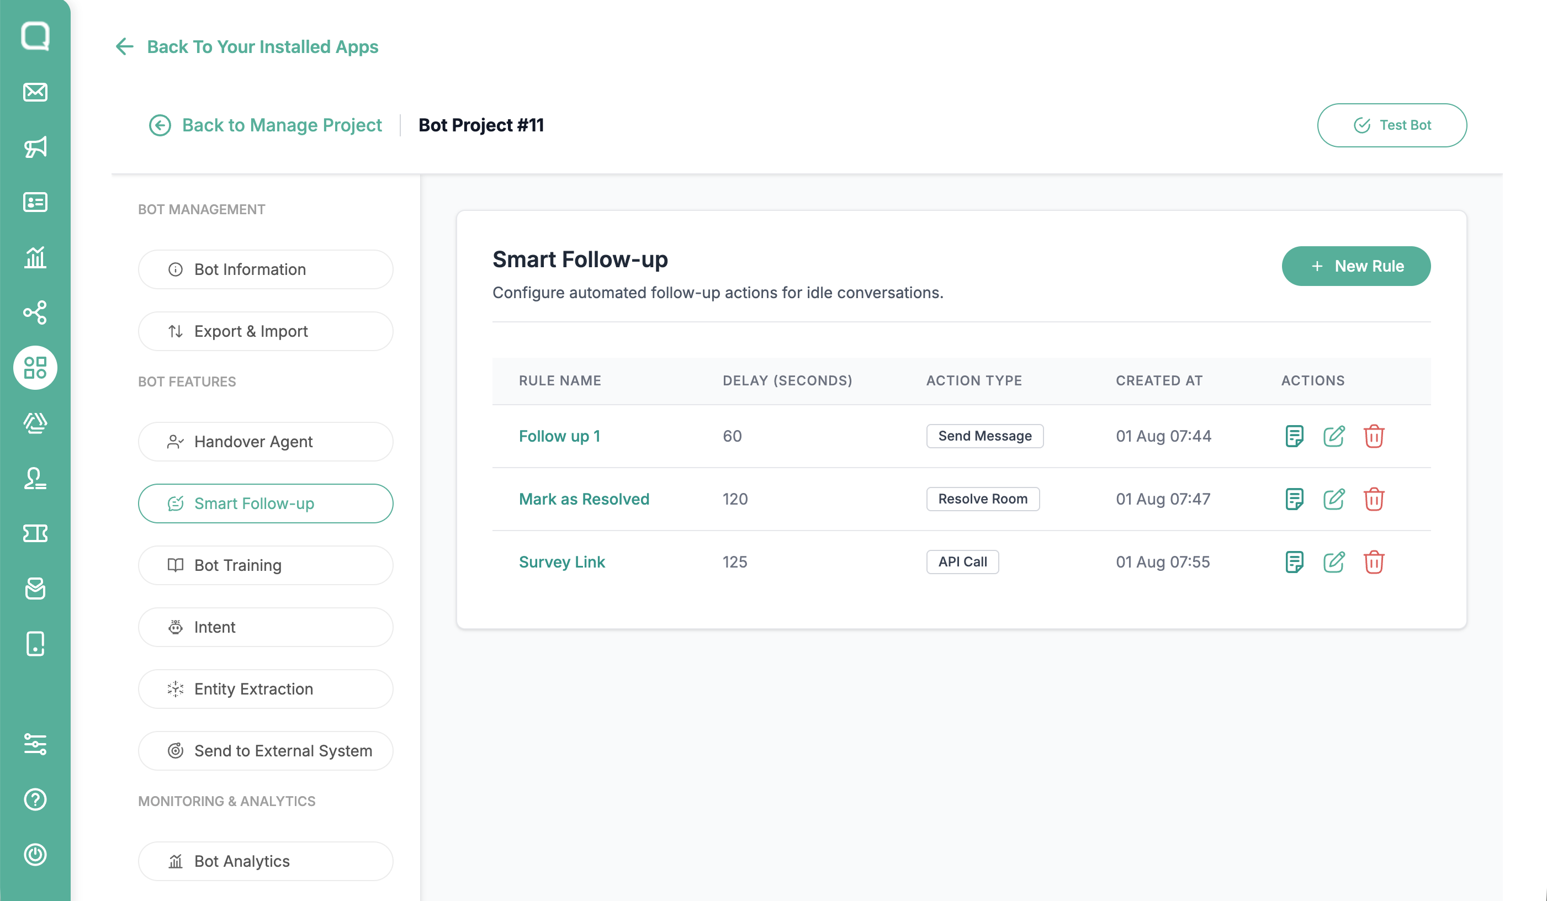Click the power logout icon in sidebar
Viewport: 1547px width, 901px height.
coord(35,855)
